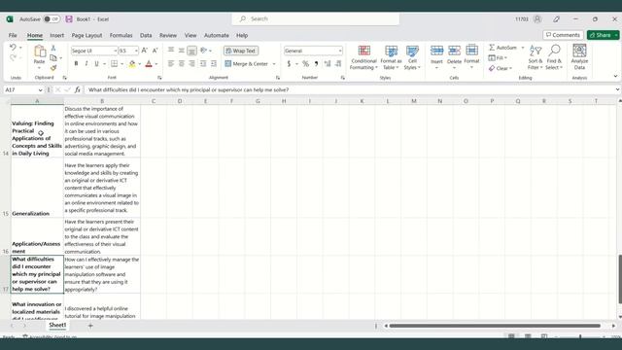The height and width of the screenshot is (350, 622).
Task: Expand the Clear options dropdown
Action: [510, 68]
